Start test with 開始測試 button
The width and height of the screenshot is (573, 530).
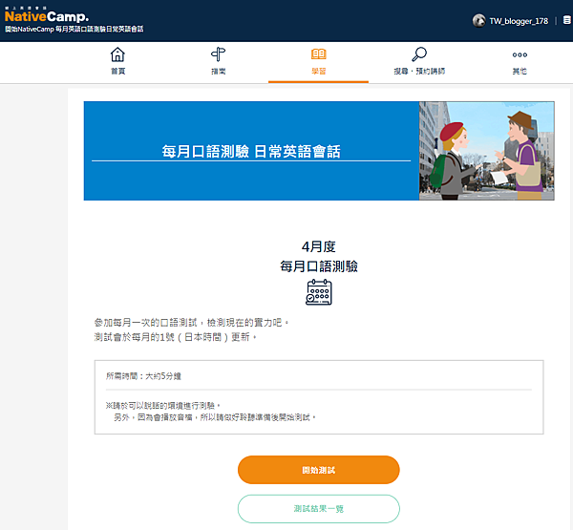318,470
